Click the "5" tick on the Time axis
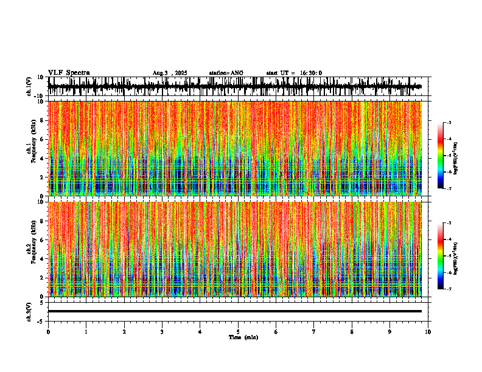This screenshot has width=482, height=372. pyautogui.click(x=238, y=332)
